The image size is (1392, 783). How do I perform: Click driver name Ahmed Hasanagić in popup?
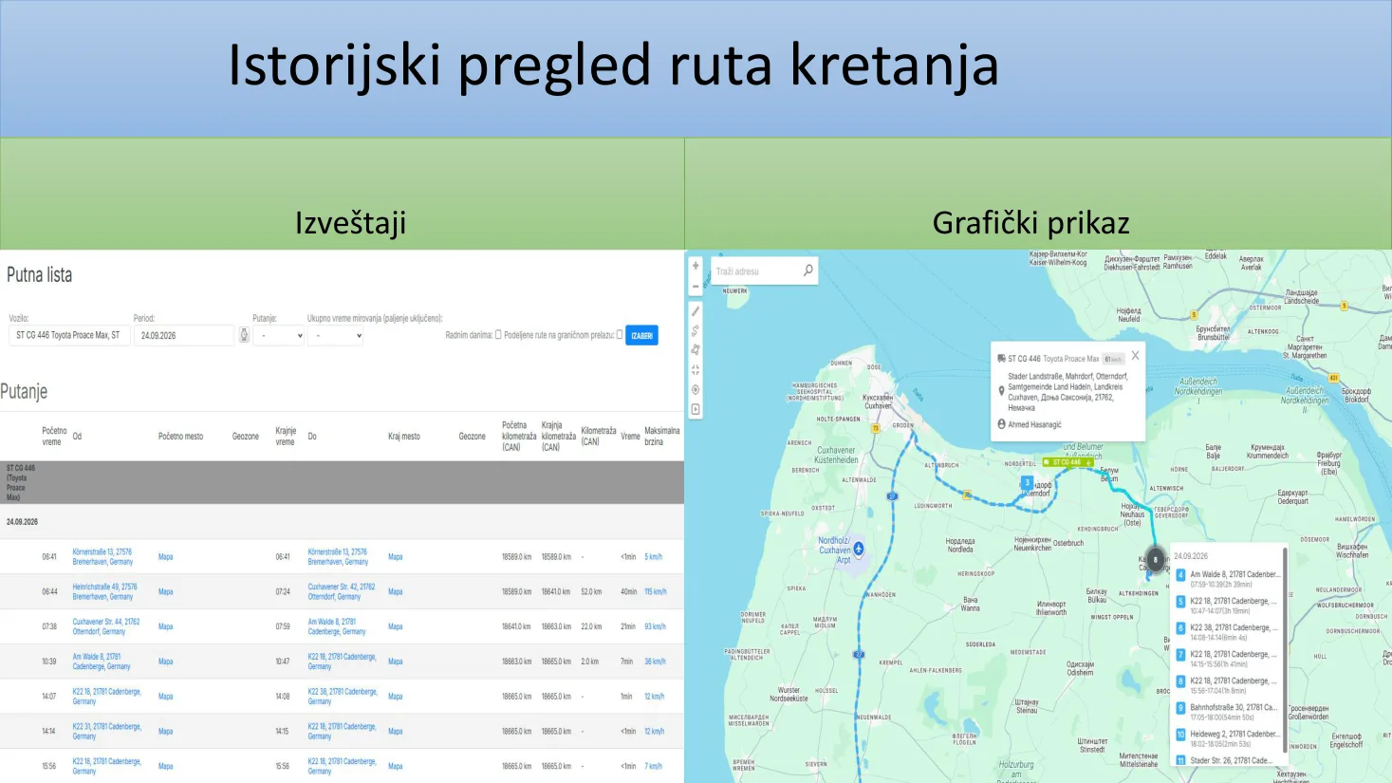click(x=1034, y=424)
